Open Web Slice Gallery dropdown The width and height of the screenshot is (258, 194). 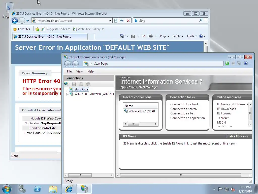tap(88, 29)
